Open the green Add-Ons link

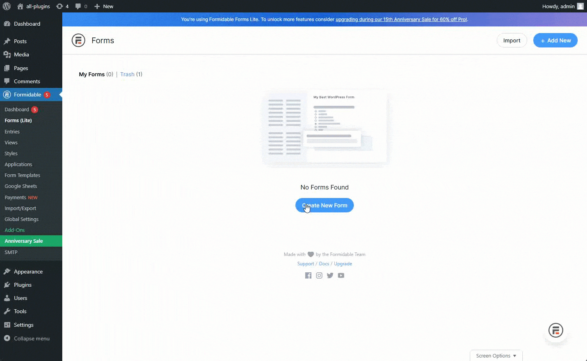(15, 230)
